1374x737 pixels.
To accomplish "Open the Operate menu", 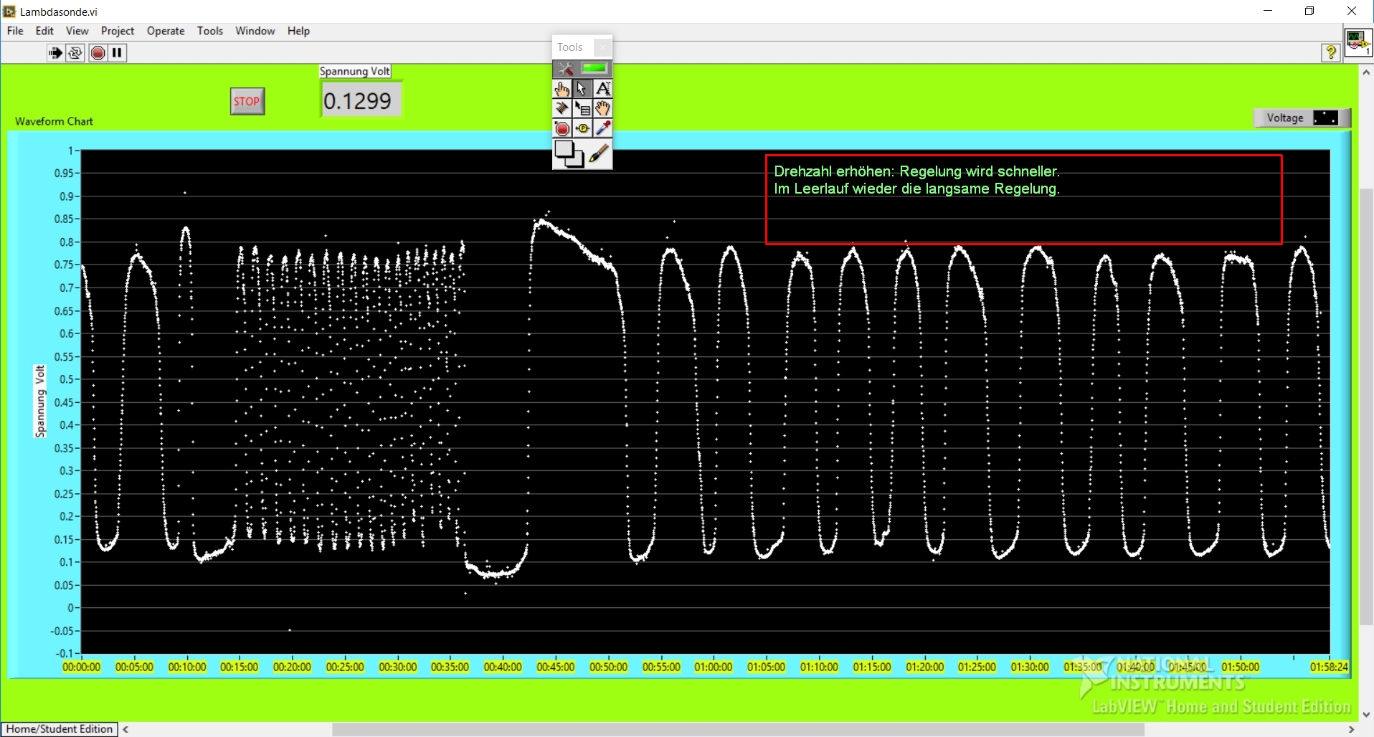I will [x=166, y=31].
